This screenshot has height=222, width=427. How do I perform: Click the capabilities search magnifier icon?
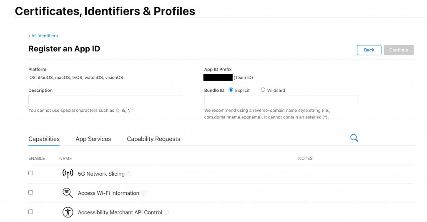[354, 138]
